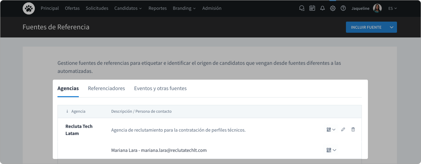Switch to the Referenciadores tab

pos(106,88)
